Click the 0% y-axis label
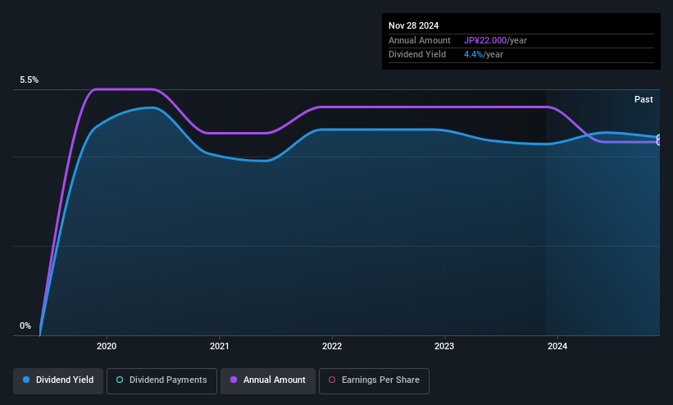 [x=25, y=326]
